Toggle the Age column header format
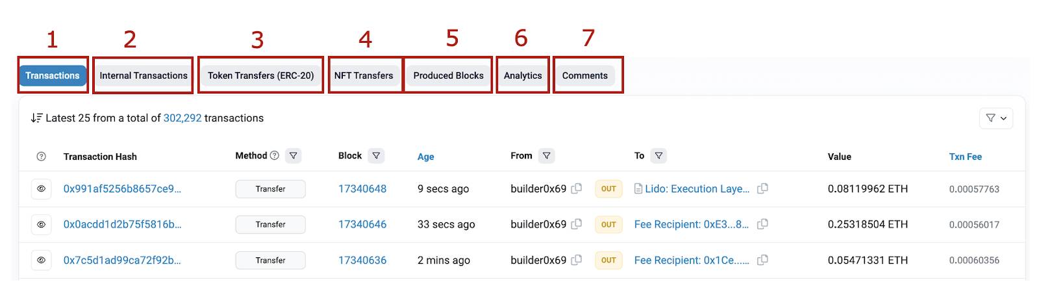1039x293 pixels. (426, 157)
